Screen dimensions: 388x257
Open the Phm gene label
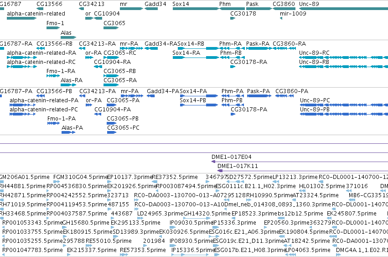tap(225, 4)
